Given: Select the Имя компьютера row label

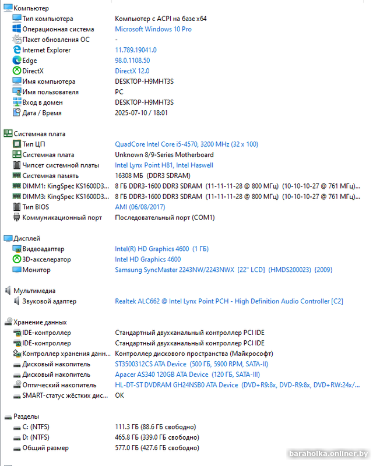Looking at the screenshot, I should [x=49, y=82].
